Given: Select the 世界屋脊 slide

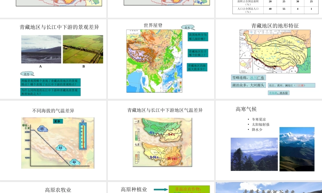Looking at the screenshot, I should point(161,59).
